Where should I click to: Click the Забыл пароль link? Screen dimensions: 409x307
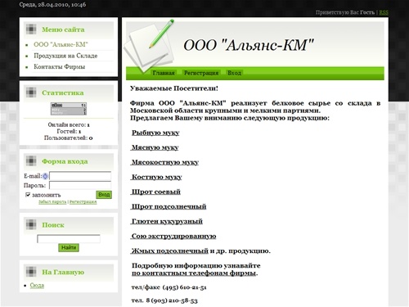[x=52, y=202]
